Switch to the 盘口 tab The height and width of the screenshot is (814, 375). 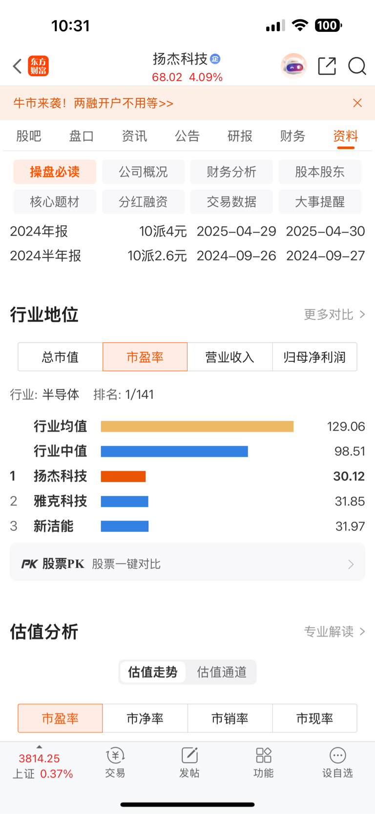click(82, 136)
